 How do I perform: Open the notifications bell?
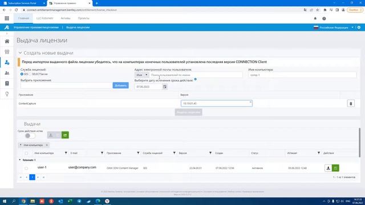315,18
